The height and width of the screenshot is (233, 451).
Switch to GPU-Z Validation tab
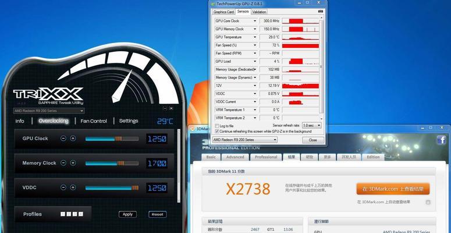259,12
